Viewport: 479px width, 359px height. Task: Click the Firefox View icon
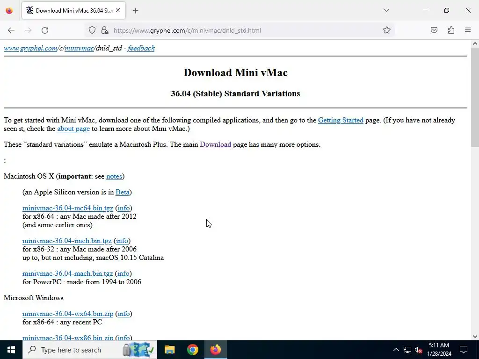[x=9, y=10]
